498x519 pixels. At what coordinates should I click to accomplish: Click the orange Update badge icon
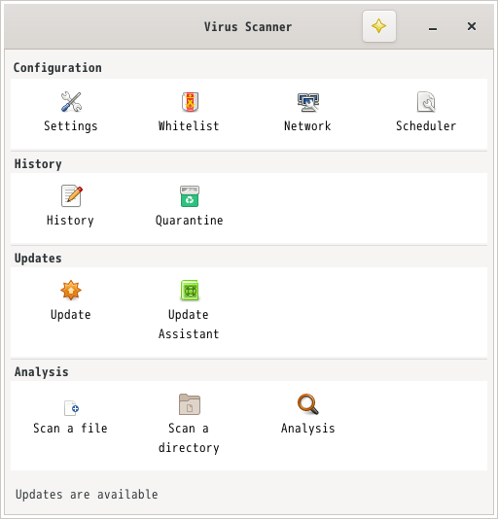point(71,290)
